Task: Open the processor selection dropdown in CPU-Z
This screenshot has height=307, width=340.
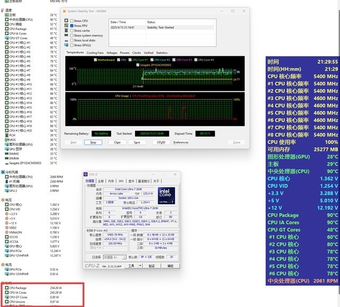Action: pyautogui.click(x=115, y=257)
